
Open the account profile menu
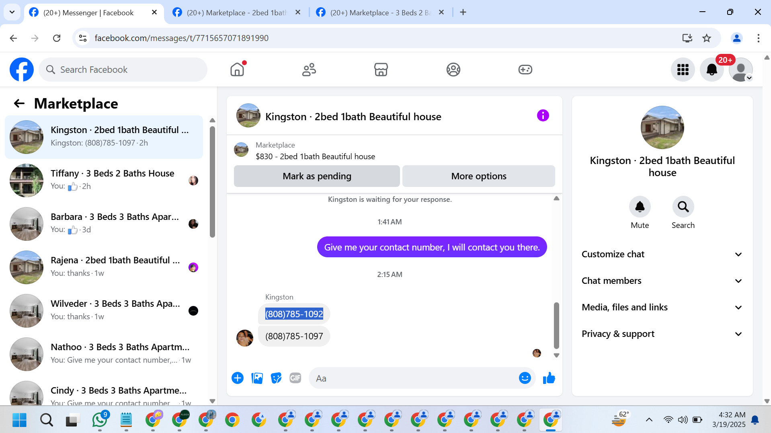pyautogui.click(x=740, y=70)
